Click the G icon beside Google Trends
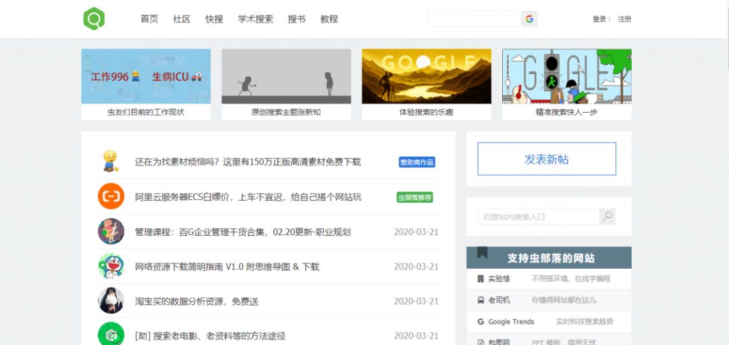 [481, 322]
